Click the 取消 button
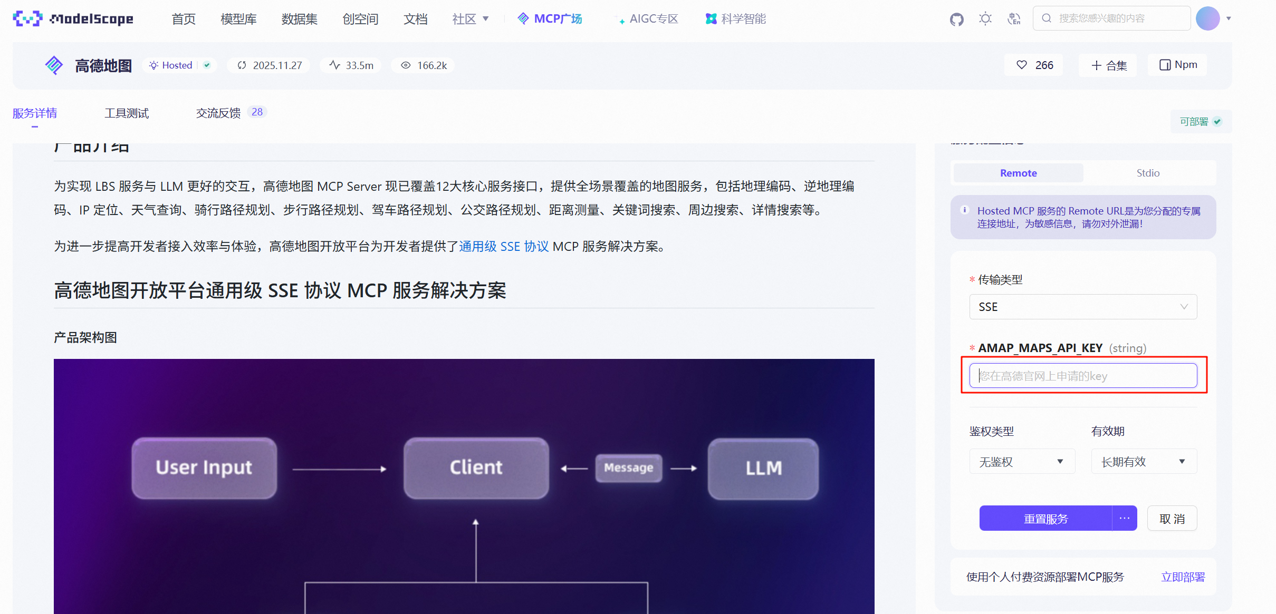Screen dimensions: 1276x614 coord(1172,519)
